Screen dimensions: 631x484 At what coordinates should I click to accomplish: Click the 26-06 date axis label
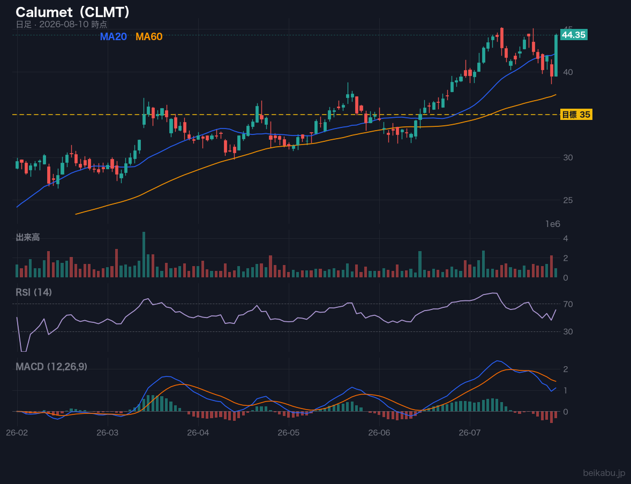379,433
